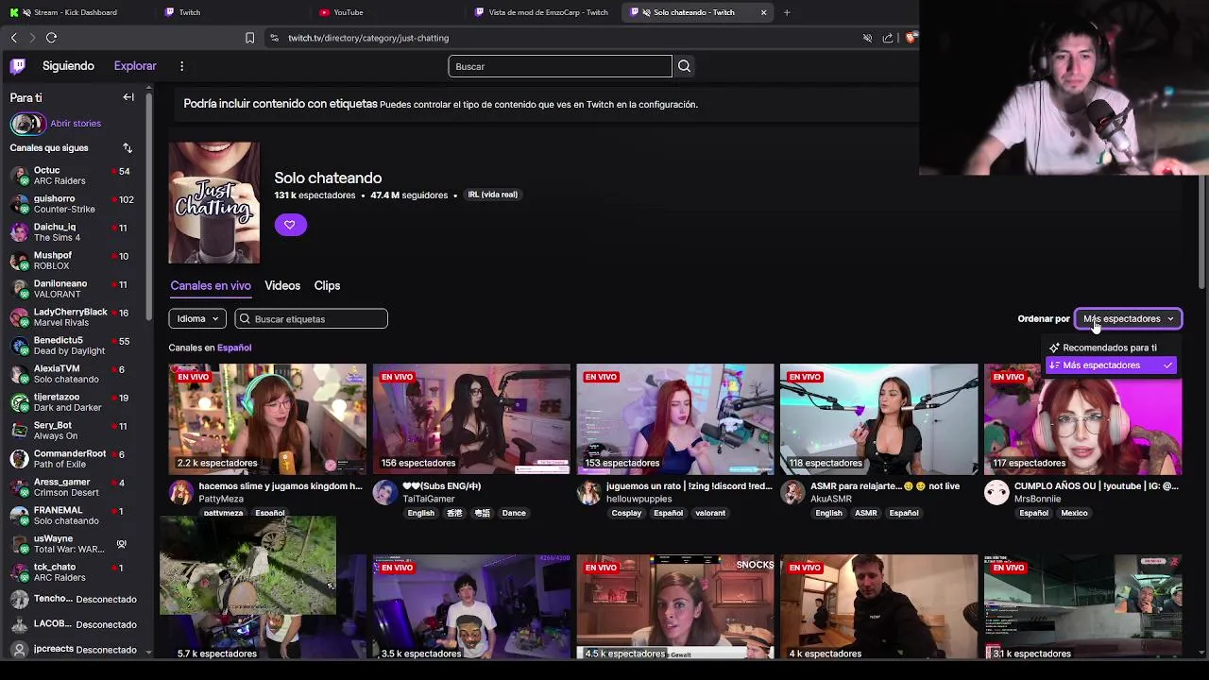
Task: Select Recomendados para ti sort option
Action: 1111,348
